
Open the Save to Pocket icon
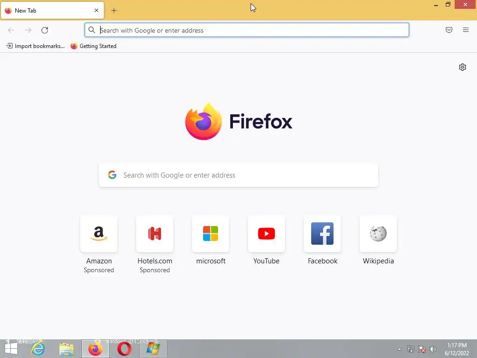pyautogui.click(x=449, y=30)
